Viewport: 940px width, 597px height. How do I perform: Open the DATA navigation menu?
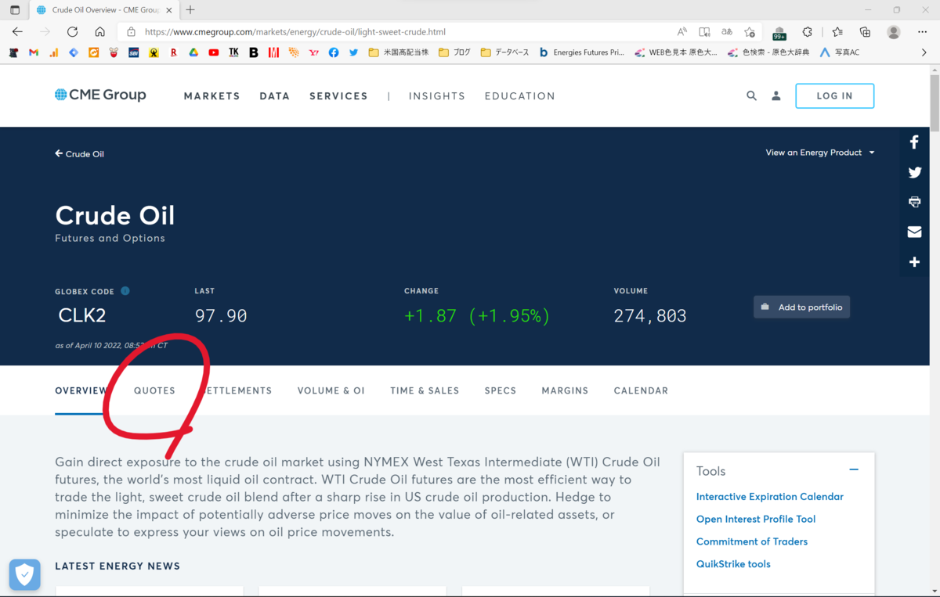275,95
